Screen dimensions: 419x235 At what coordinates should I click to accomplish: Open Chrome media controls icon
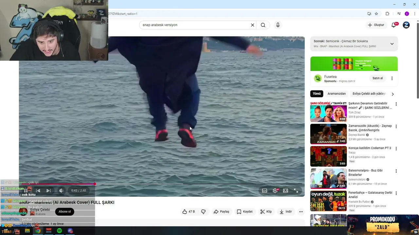tap(399, 14)
